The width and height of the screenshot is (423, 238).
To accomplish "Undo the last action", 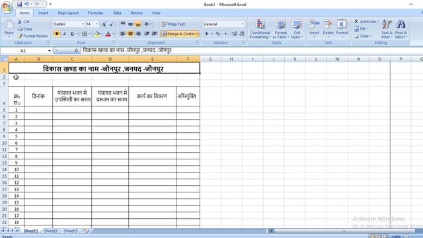I will tap(26, 5).
